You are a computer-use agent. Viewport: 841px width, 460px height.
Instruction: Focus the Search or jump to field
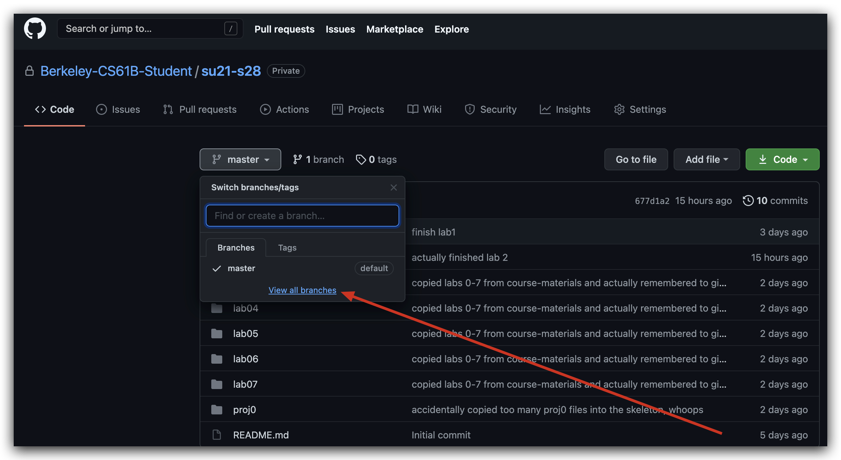pos(150,28)
